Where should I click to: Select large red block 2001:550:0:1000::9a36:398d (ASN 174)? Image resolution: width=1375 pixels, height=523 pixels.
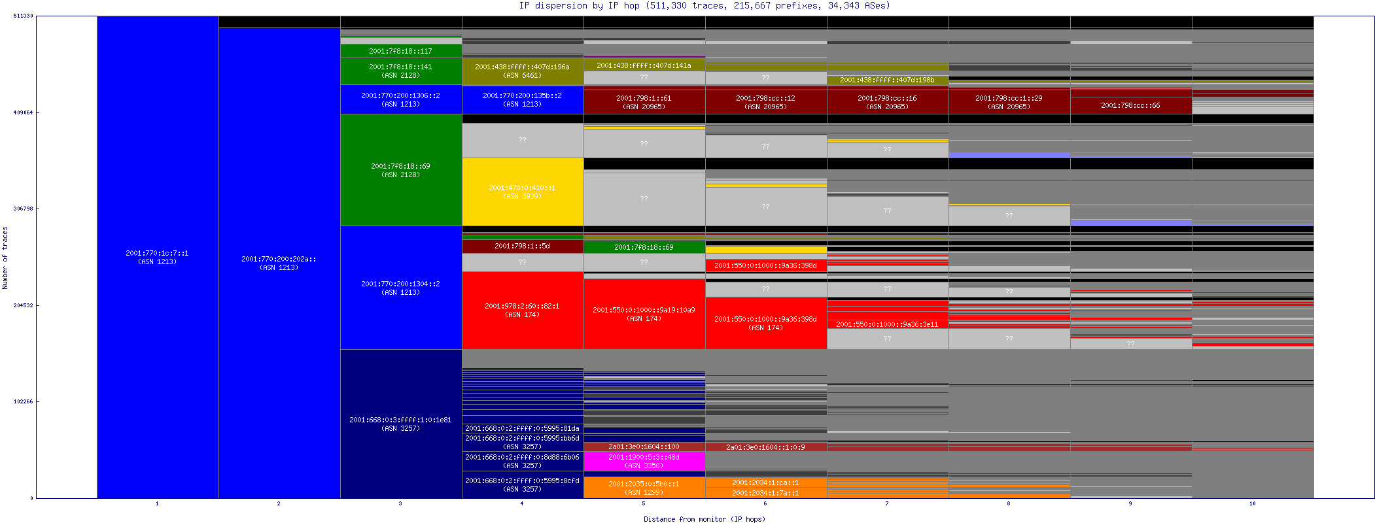[x=766, y=323]
